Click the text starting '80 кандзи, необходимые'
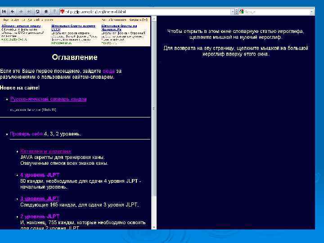This screenshot has height=243, width=324. coord(81,184)
